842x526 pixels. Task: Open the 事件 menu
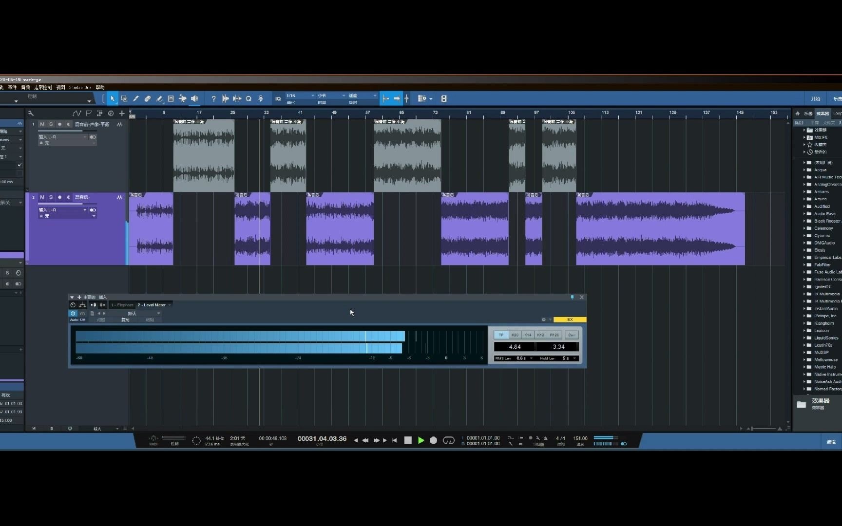coord(12,88)
